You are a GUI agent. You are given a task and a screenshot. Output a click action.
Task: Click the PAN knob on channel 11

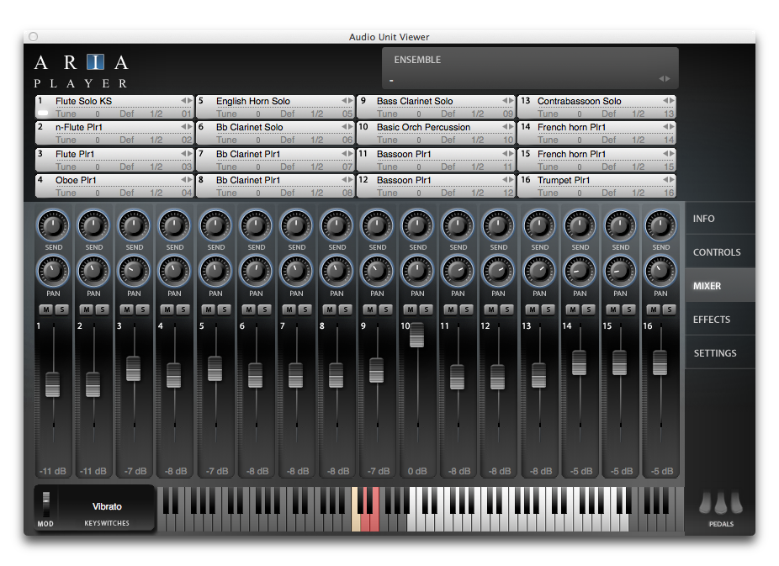point(458,271)
